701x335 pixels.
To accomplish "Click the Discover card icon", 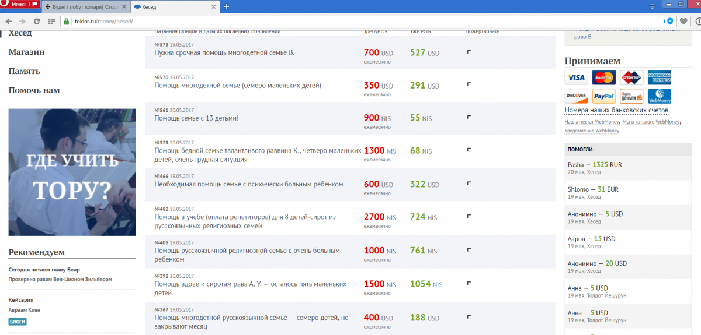I will 576,96.
